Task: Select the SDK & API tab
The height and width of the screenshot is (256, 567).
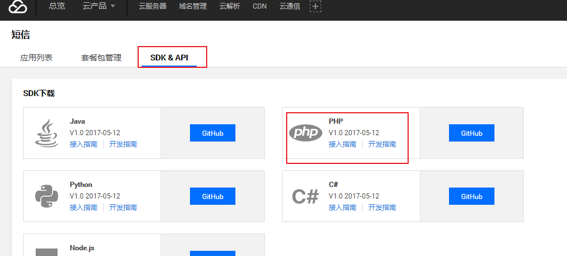Action: click(x=169, y=58)
